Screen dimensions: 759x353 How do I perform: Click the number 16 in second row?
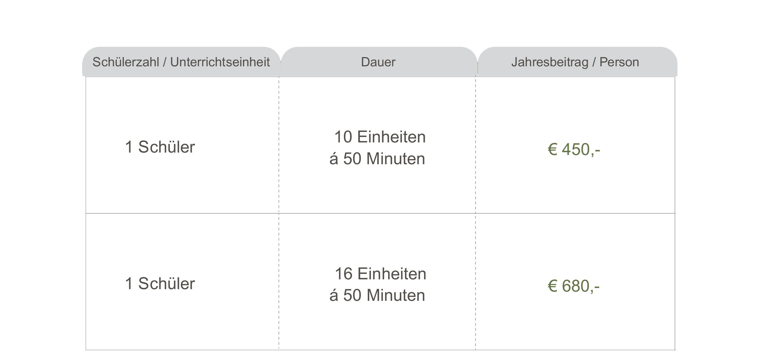coord(343,274)
